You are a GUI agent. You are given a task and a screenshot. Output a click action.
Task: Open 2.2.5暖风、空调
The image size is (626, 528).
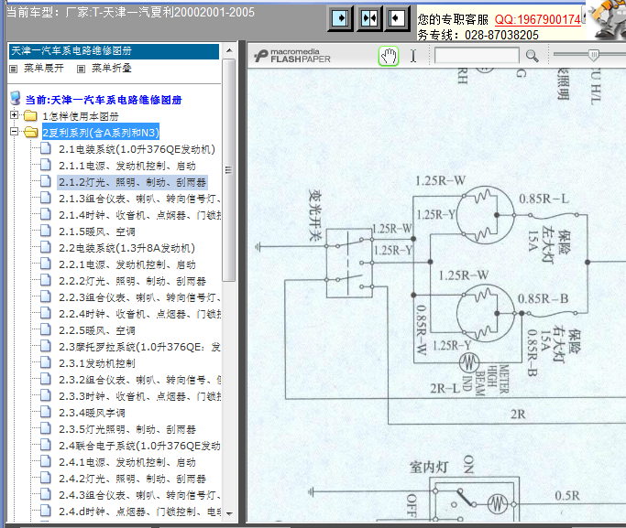(97, 330)
